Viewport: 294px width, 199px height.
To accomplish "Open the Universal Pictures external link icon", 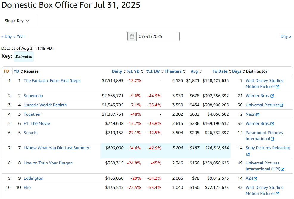I will tap(281, 105).
